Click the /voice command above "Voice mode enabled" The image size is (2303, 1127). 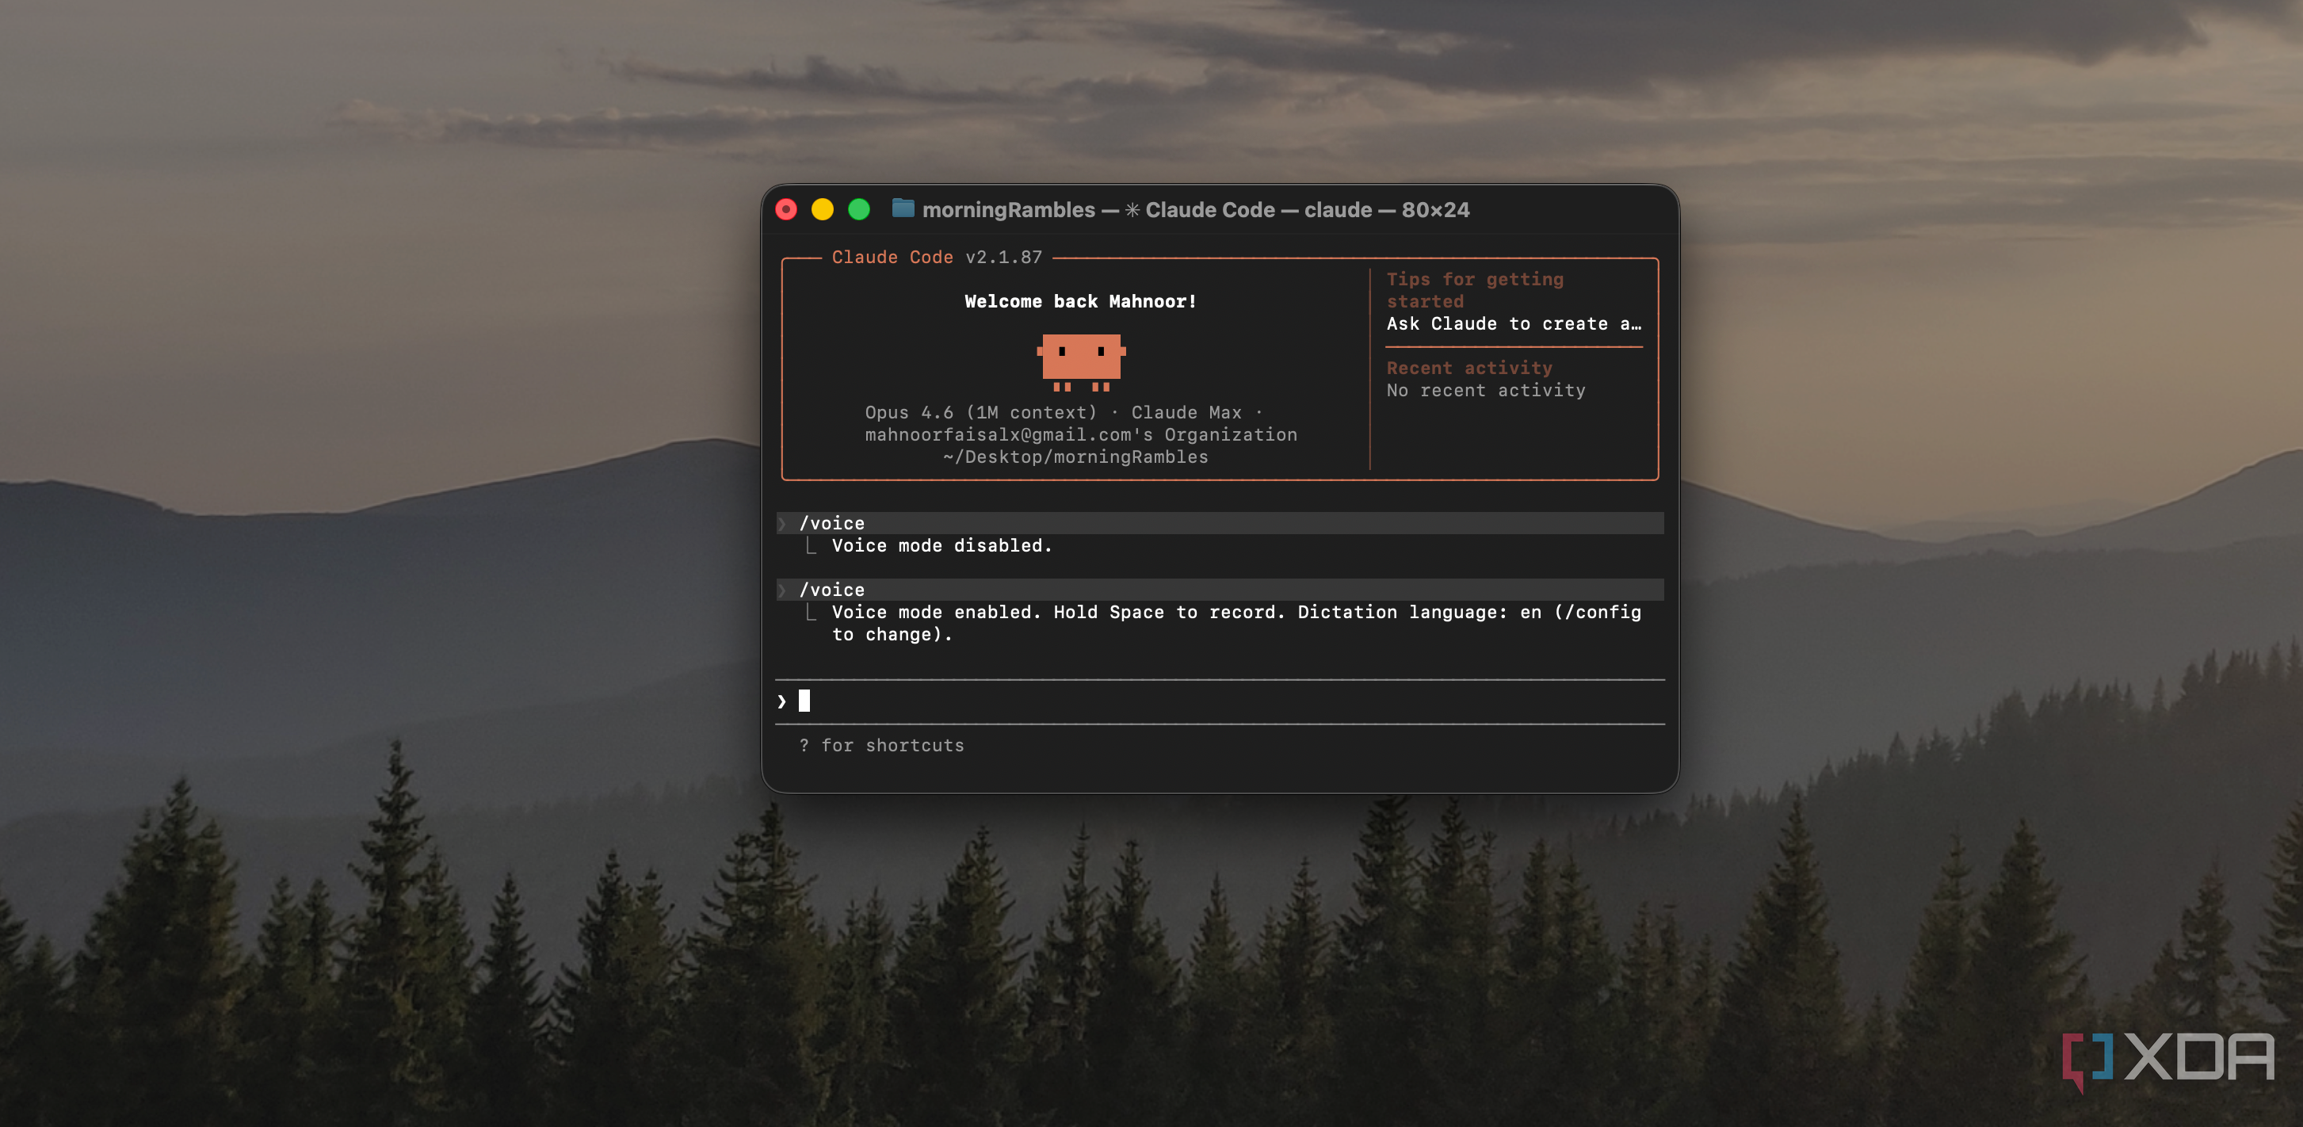(x=831, y=590)
